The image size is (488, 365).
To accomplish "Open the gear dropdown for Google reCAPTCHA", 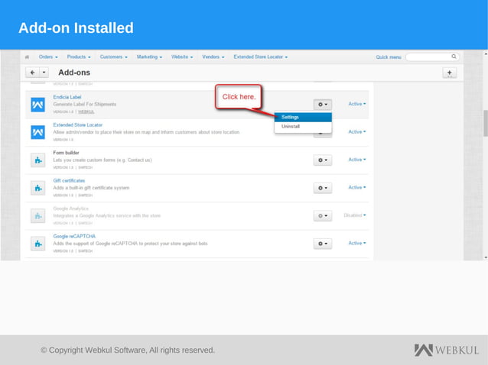I will tap(323, 244).
